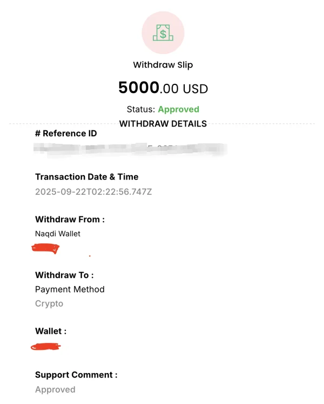Click the Transaction Date & Time label

click(x=86, y=177)
